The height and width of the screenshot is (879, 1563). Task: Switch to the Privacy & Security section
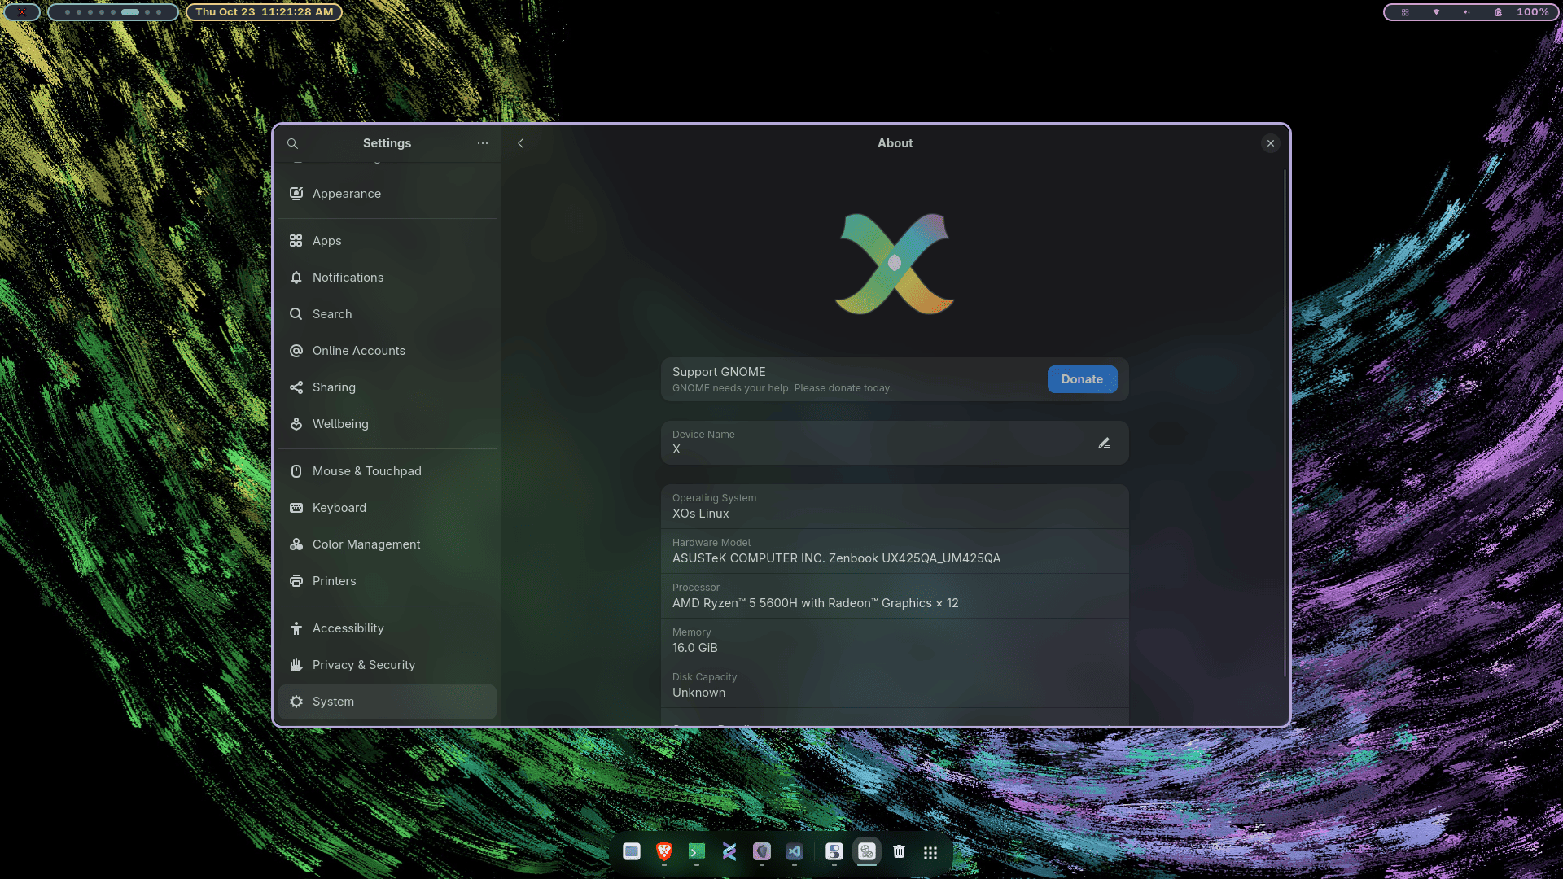tap(363, 665)
